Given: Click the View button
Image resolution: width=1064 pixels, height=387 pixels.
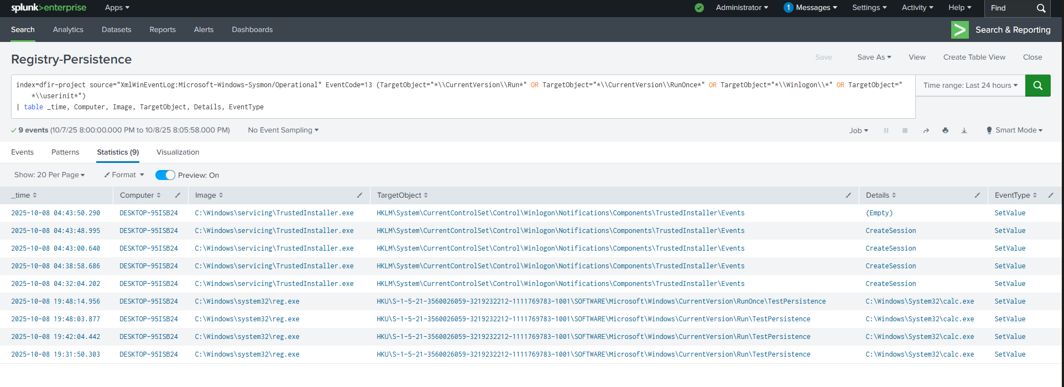Looking at the screenshot, I should [x=917, y=57].
